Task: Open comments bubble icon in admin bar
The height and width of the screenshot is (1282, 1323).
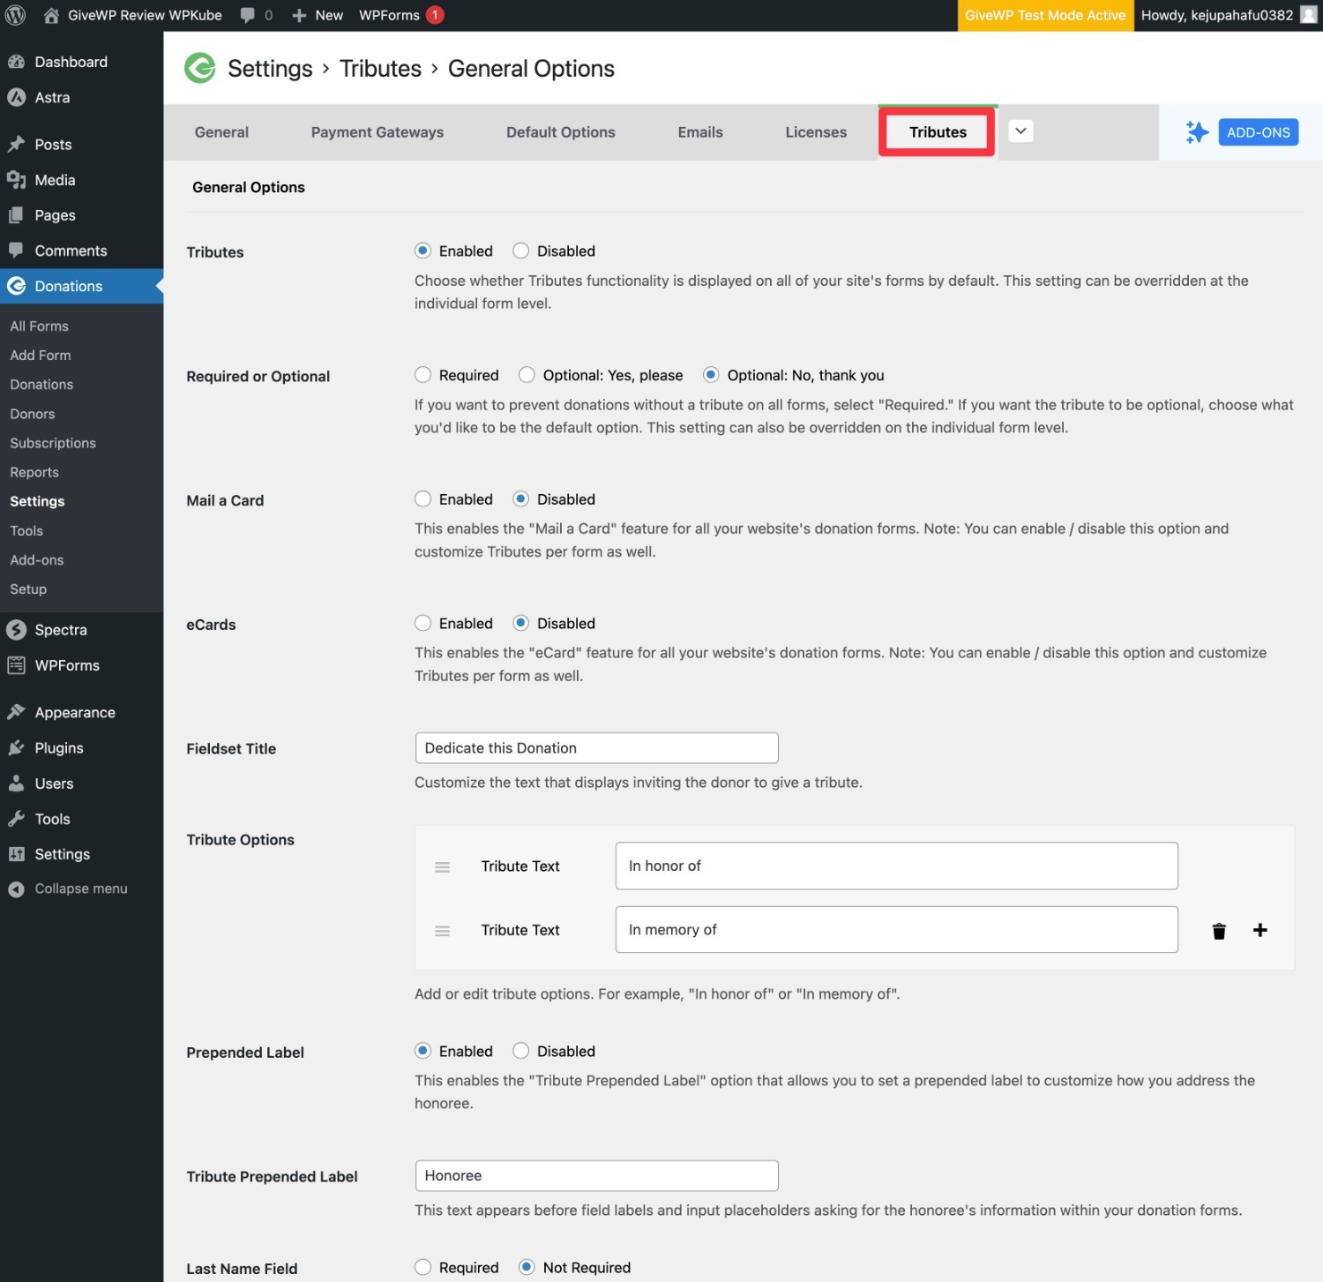Action: click(248, 15)
